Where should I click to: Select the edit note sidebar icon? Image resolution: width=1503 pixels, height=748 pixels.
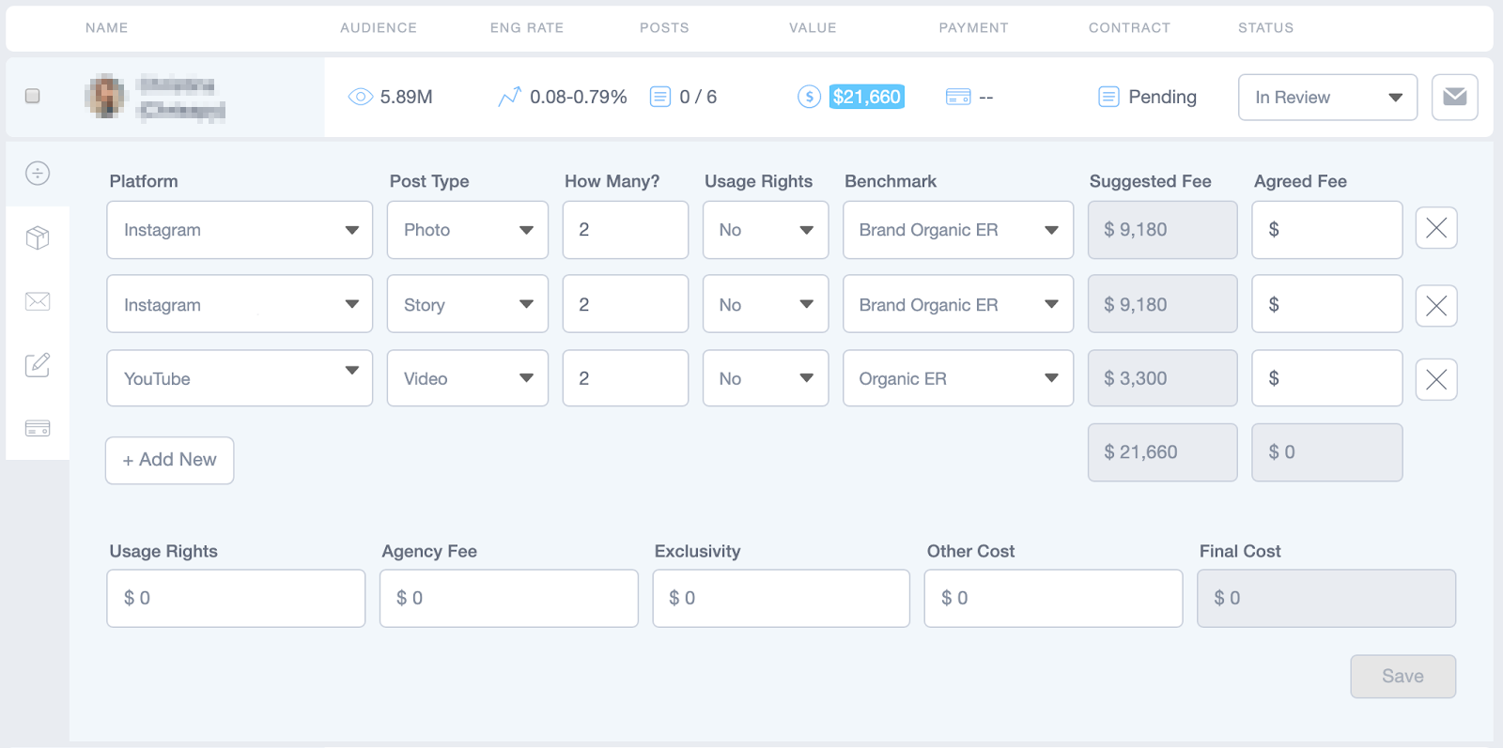click(x=38, y=365)
